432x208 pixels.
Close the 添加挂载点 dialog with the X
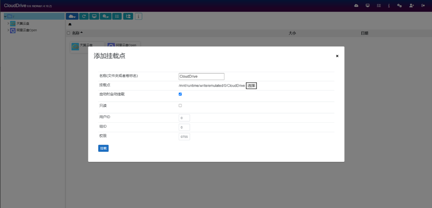tap(337, 56)
